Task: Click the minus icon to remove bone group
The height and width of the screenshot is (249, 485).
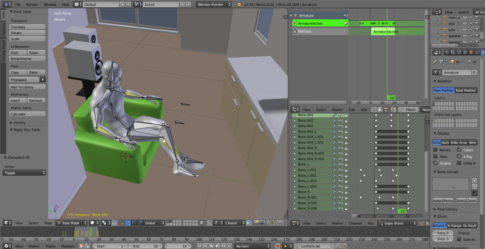Action: 475,187
